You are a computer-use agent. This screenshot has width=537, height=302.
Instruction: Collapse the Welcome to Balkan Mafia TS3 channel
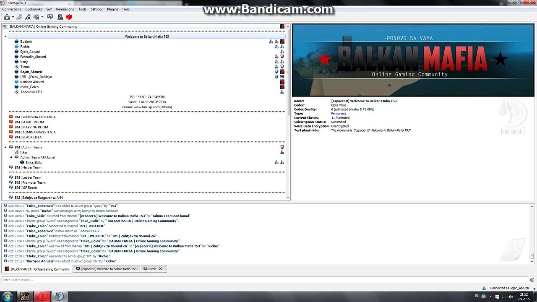(x=6, y=36)
